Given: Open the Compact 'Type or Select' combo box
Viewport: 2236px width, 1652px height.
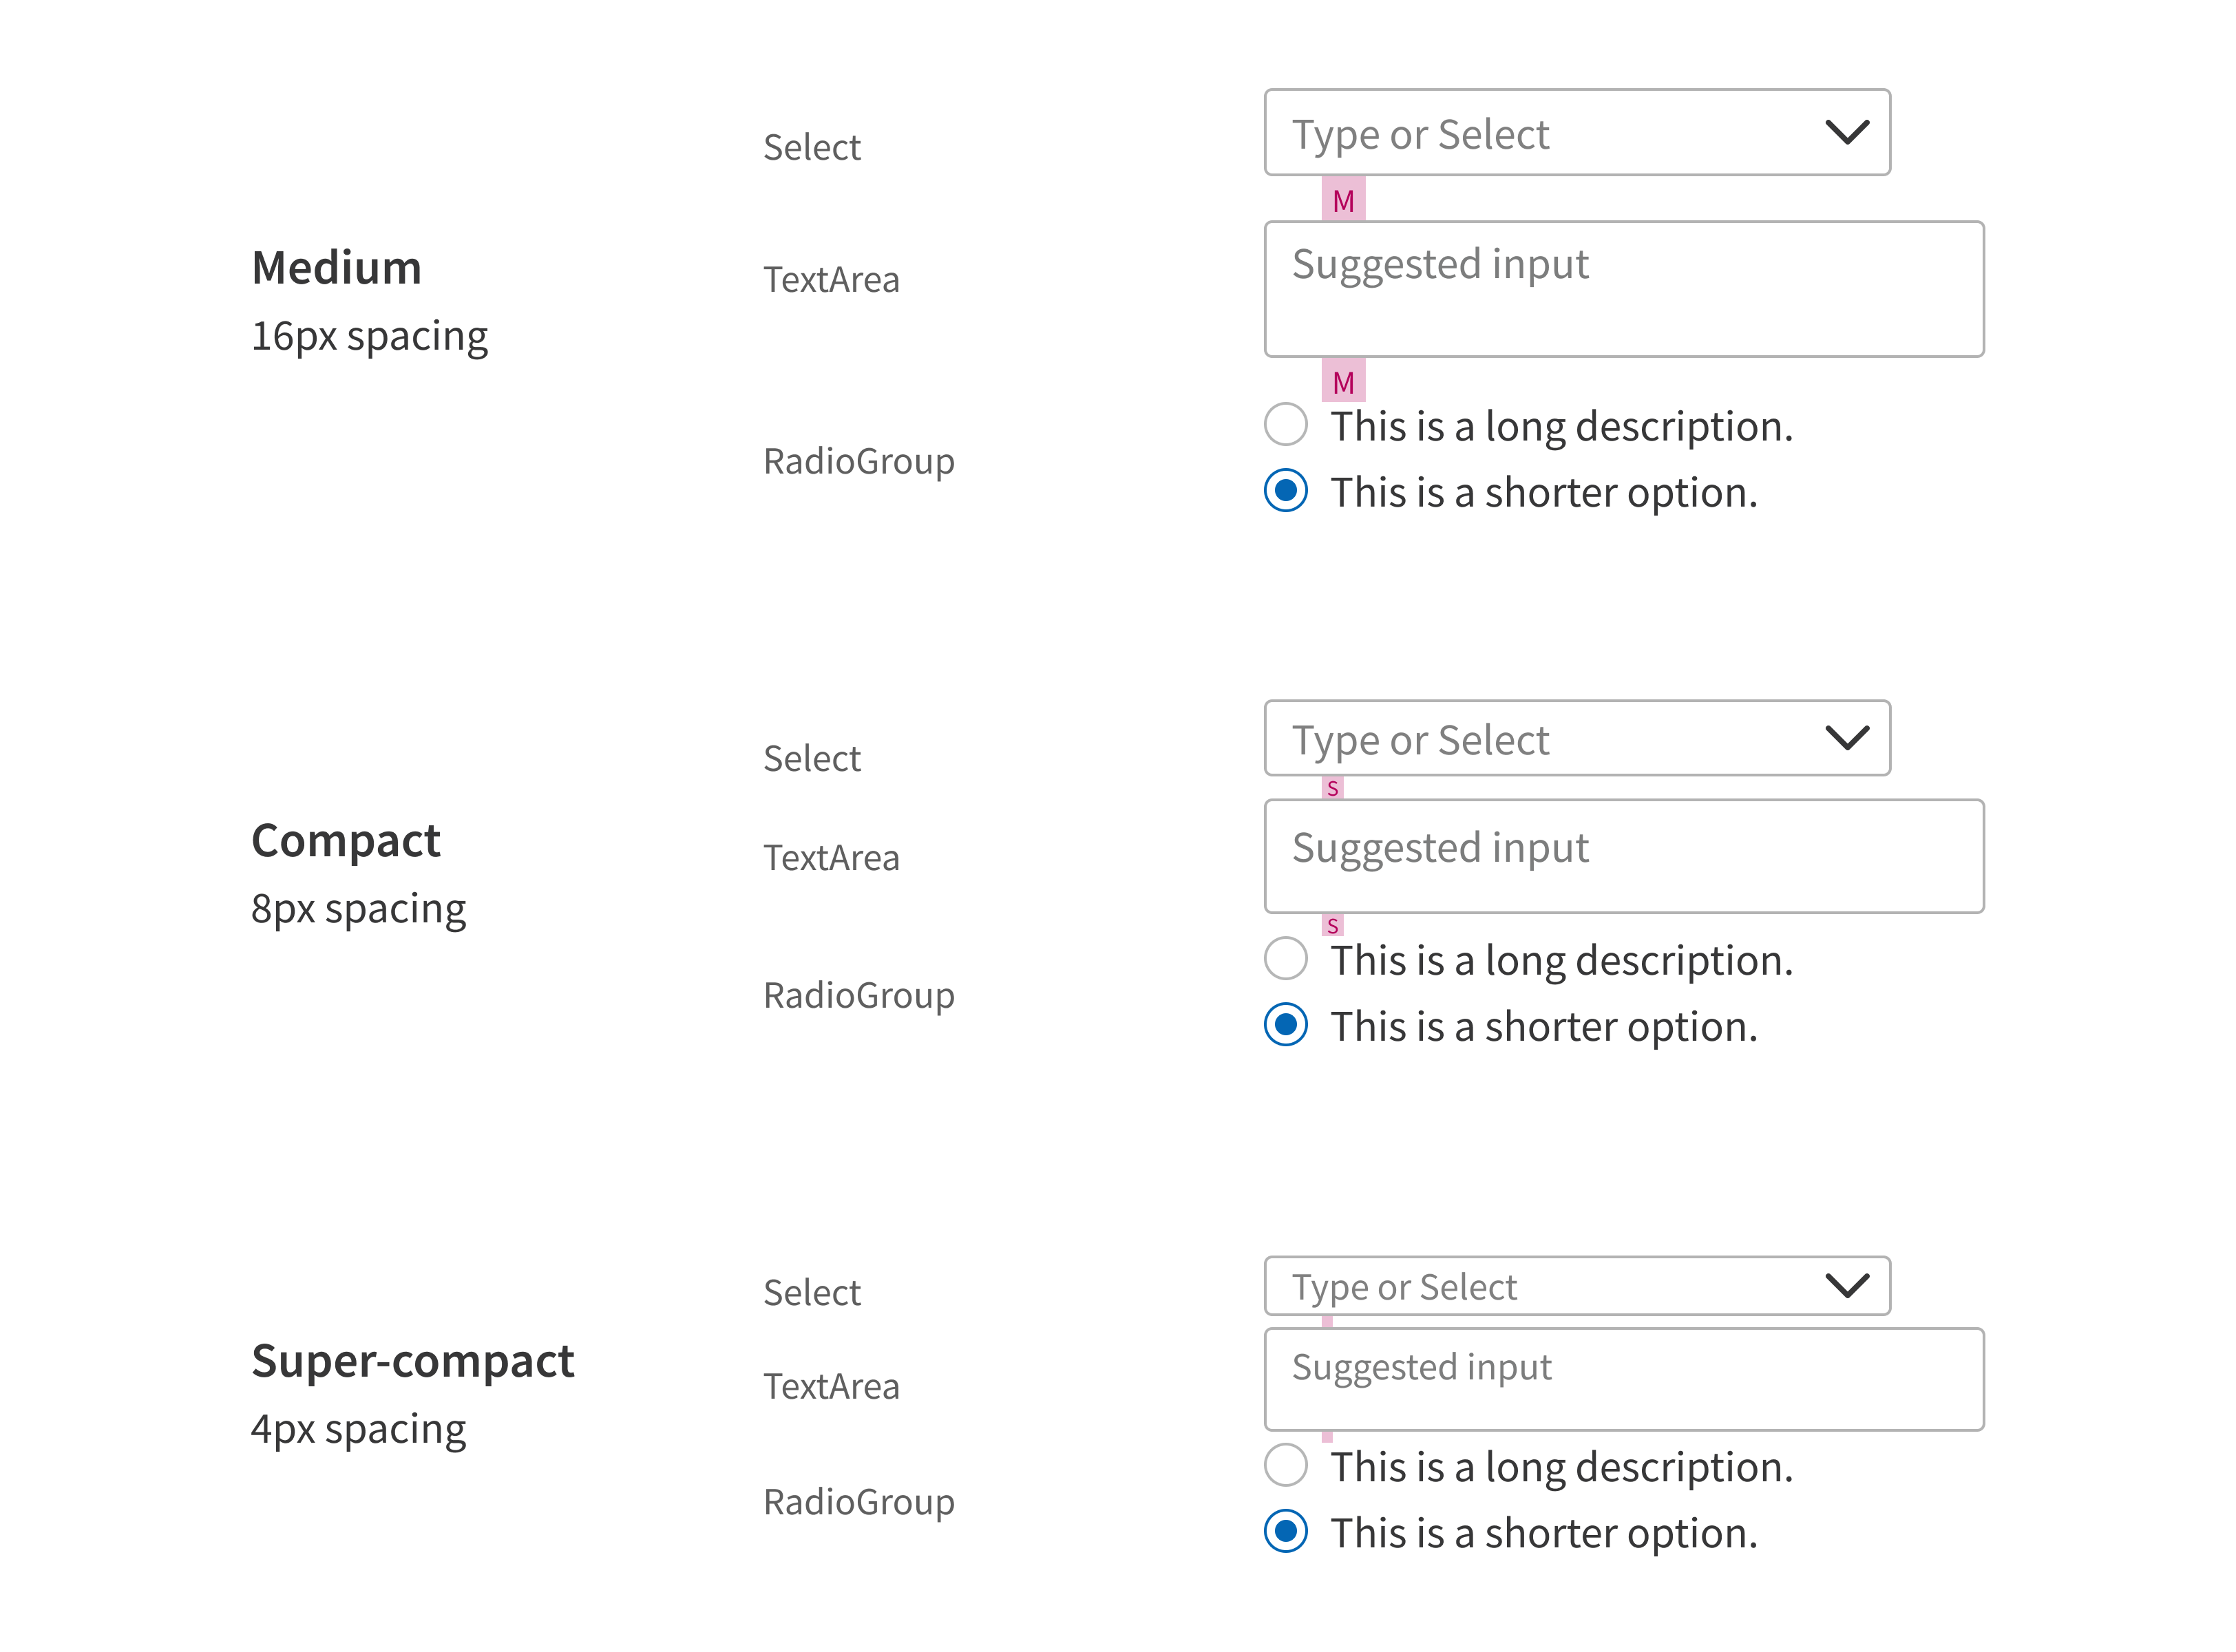Looking at the screenshot, I should click(1577, 738).
